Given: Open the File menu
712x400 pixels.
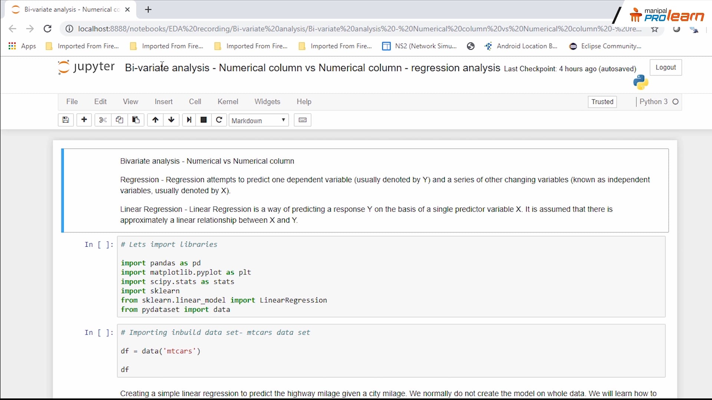Looking at the screenshot, I should point(72,101).
